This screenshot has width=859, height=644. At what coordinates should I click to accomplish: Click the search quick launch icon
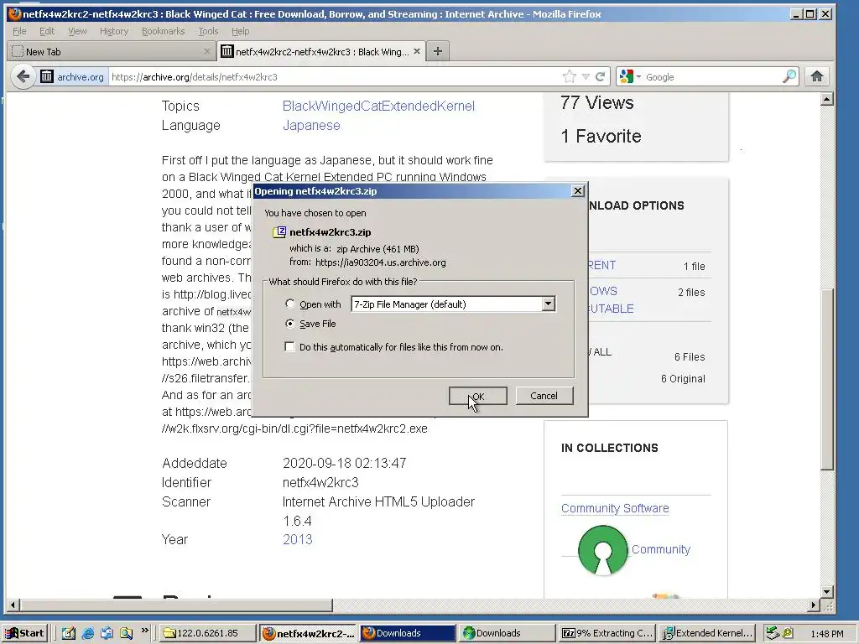[126, 633]
